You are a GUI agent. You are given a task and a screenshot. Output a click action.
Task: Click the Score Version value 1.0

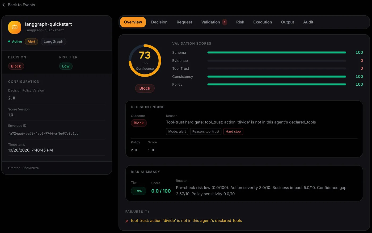(x=11, y=115)
